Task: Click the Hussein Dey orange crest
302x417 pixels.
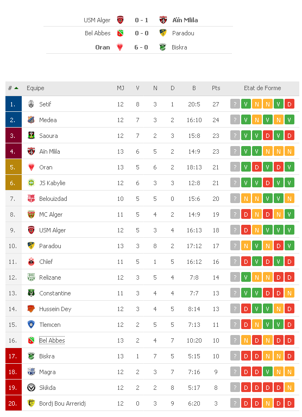Action: click(31, 309)
